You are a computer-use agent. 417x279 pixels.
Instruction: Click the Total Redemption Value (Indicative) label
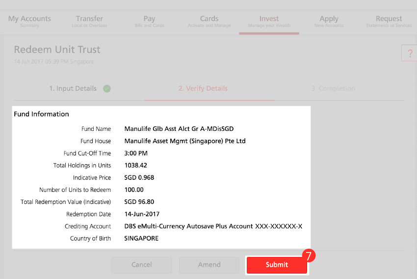click(66, 202)
